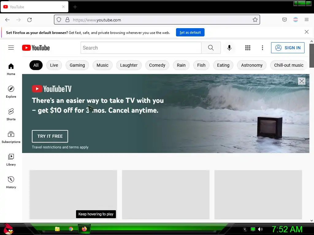Open the Angry Birds start menu
The width and height of the screenshot is (314, 235).
click(8, 229)
